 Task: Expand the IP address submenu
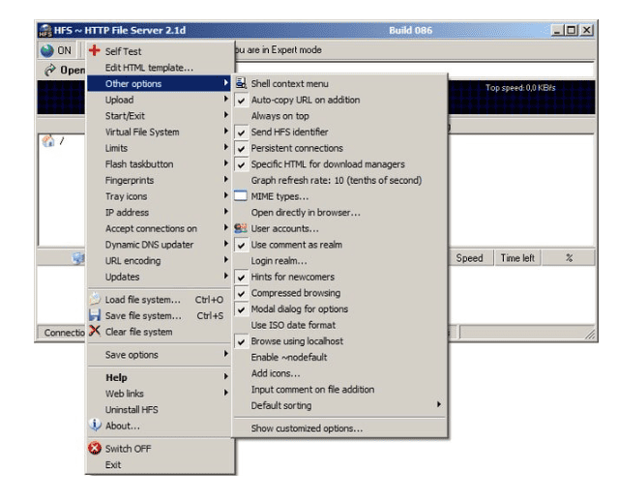(159, 213)
